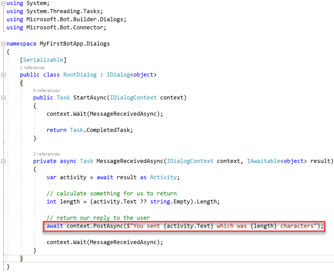Click the 'return our reply to the user' comment
Viewport: 334px width, 272px height.
click(x=98, y=218)
